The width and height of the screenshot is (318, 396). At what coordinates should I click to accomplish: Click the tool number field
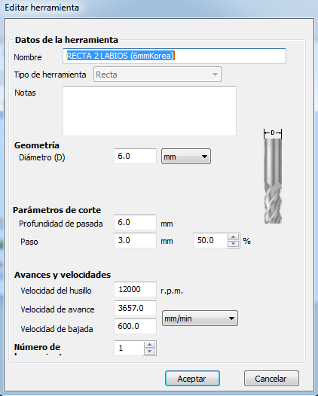(129, 349)
